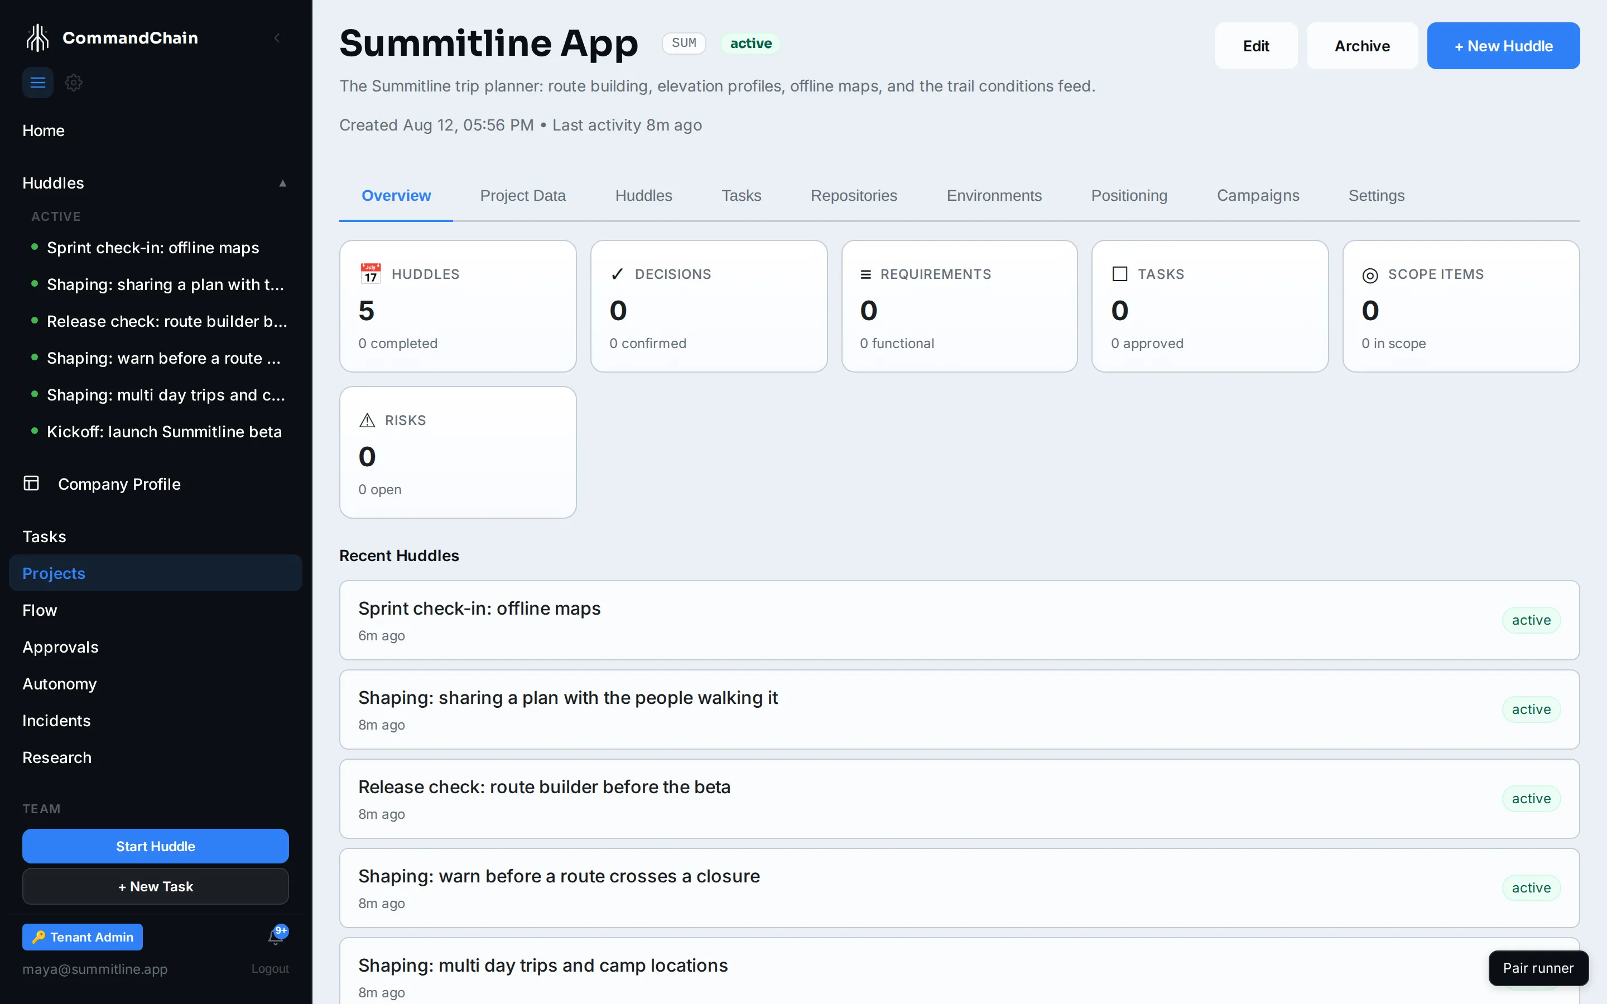
Task: Switch to the Campaigns tab
Action: tap(1258, 196)
